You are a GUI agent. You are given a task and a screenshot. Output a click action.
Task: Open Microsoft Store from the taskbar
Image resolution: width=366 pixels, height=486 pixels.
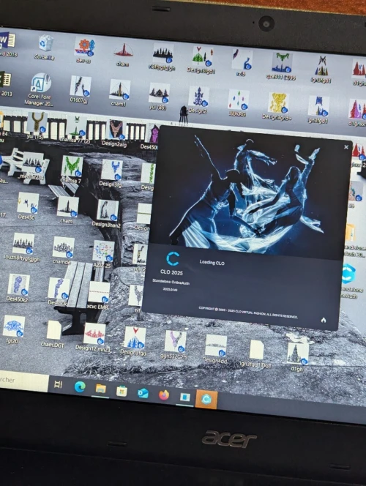[x=122, y=391]
